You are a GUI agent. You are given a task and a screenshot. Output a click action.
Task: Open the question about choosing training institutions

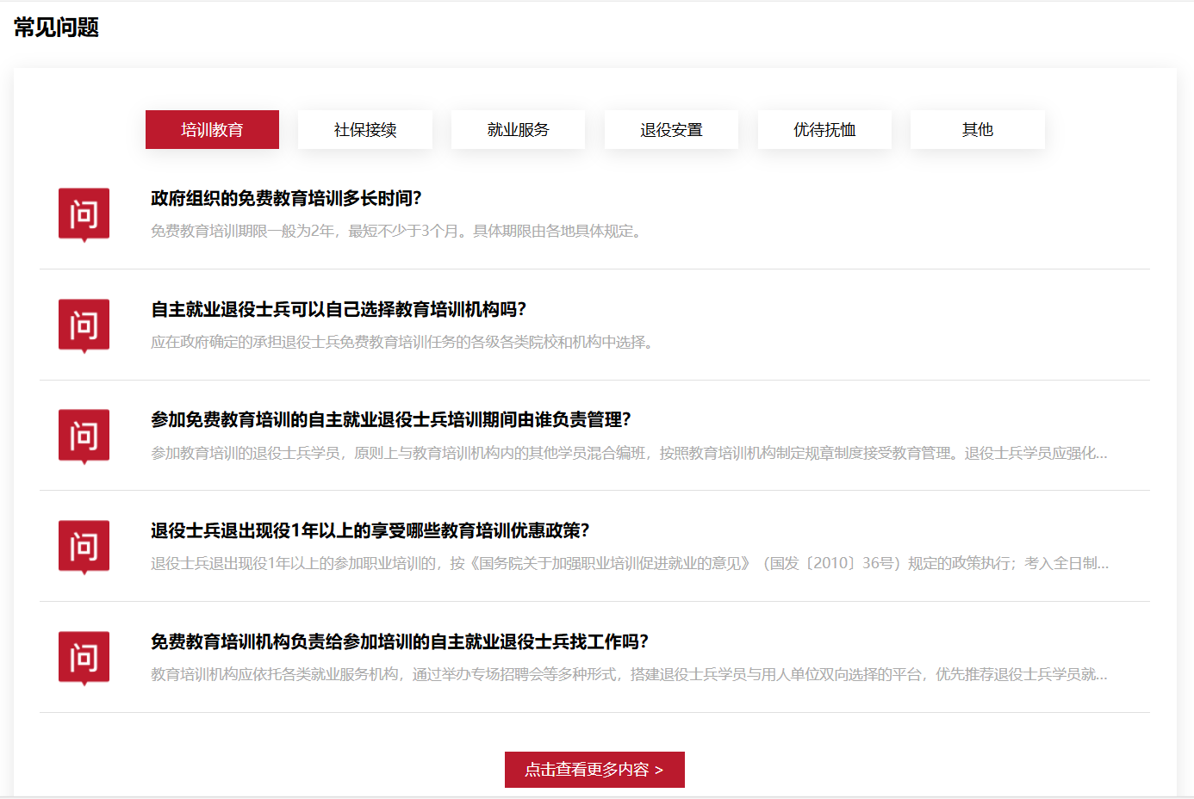(331, 310)
